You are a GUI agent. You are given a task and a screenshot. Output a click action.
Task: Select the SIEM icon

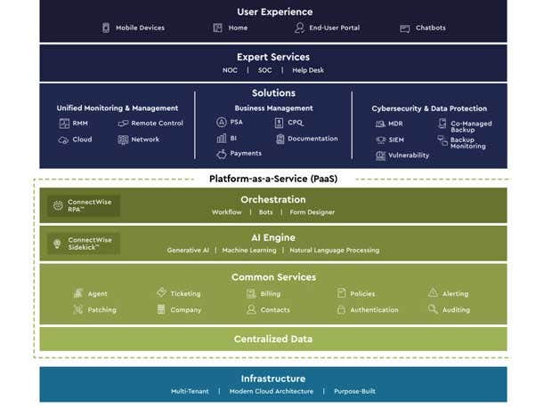381,140
